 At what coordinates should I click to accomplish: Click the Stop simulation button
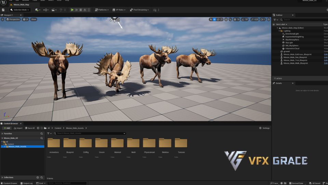tap(81, 10)
